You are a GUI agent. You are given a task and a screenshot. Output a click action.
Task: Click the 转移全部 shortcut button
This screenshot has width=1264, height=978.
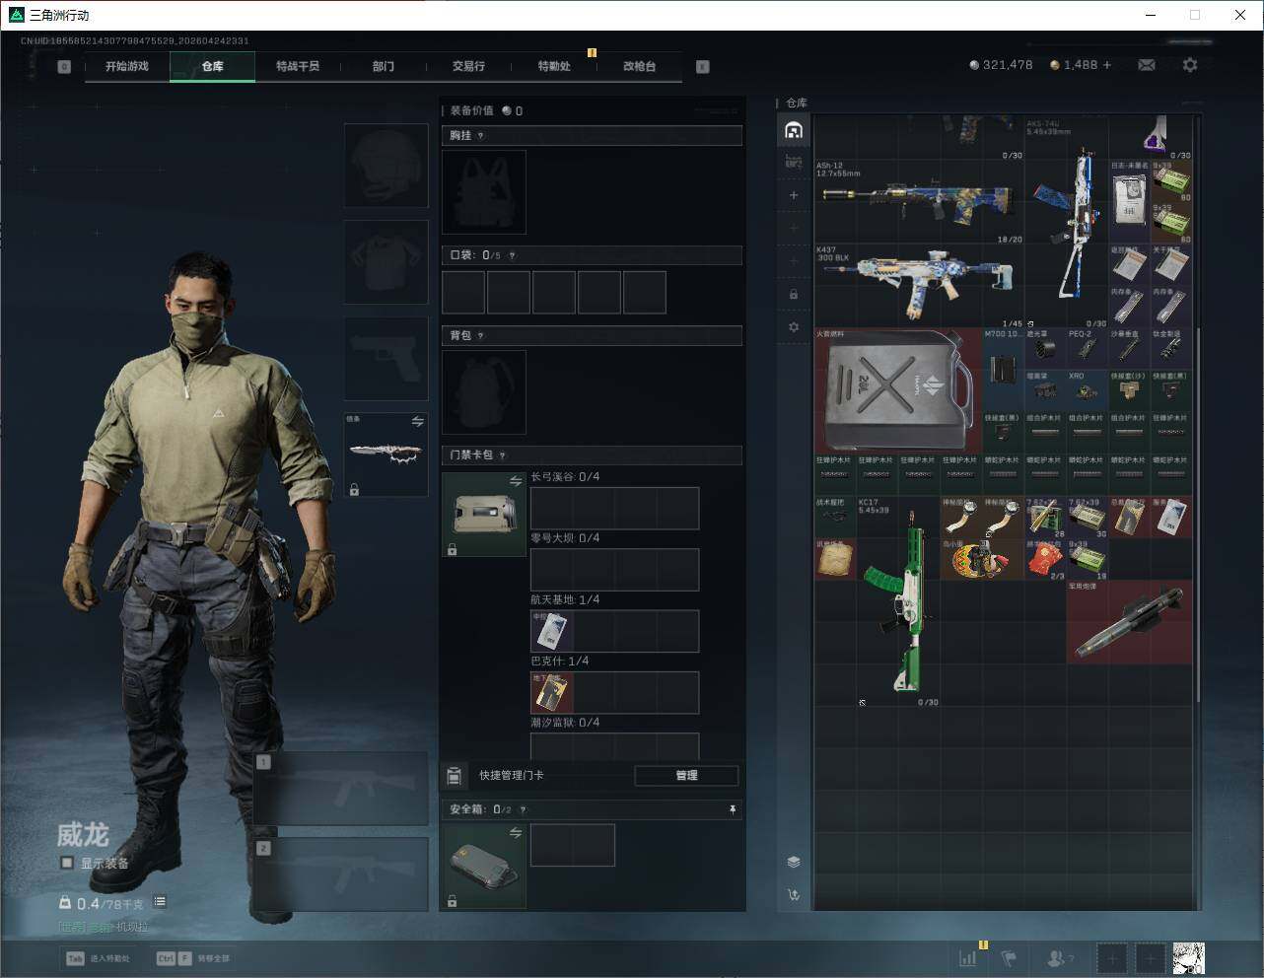point(192,958)
